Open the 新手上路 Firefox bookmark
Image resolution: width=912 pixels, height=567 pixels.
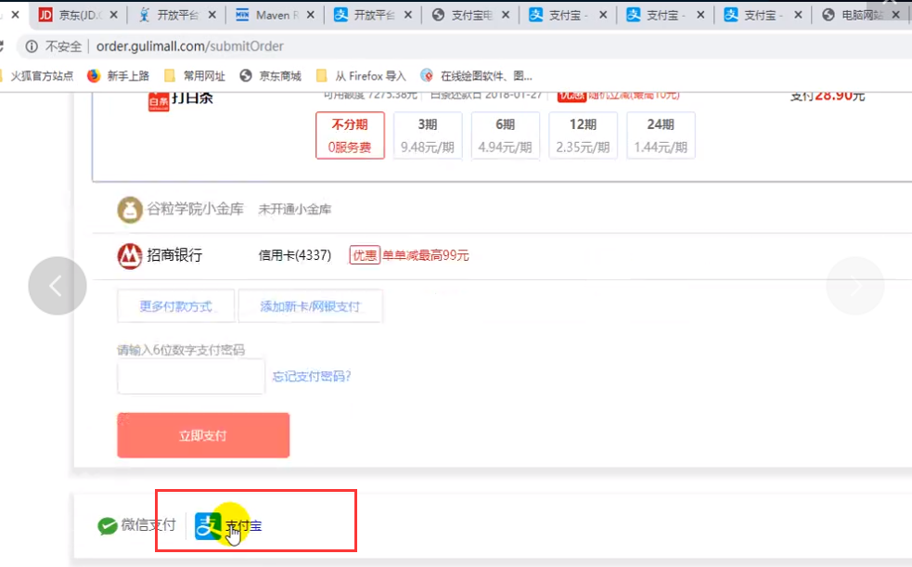click(x=118, y=76)
